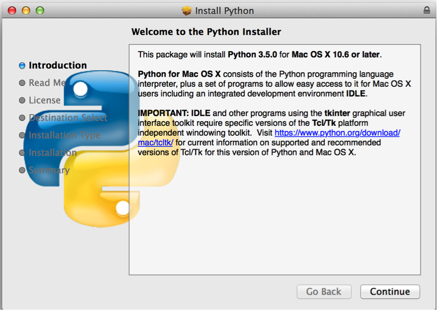Select the License step label

click(x=44, y=100)
